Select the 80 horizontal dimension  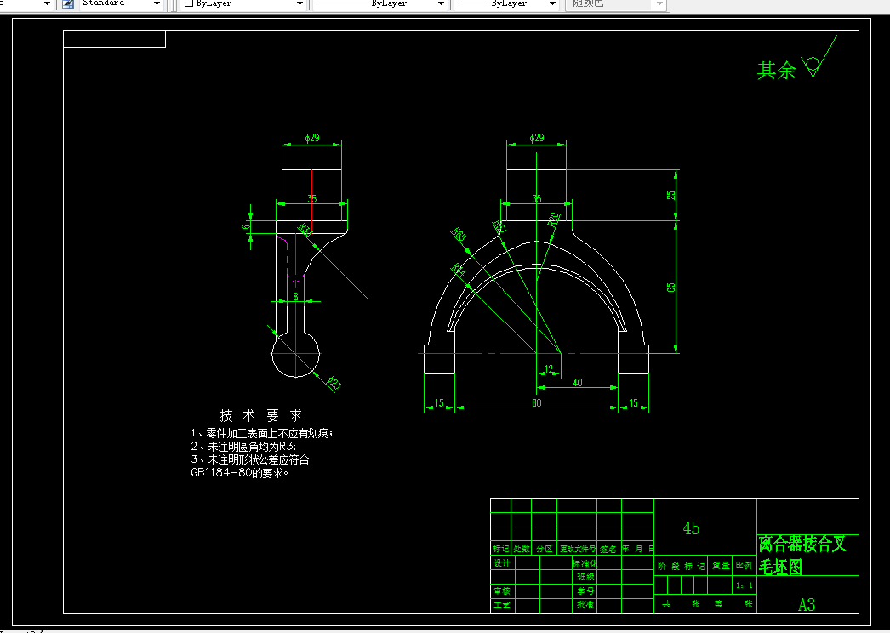pos(536,403)
